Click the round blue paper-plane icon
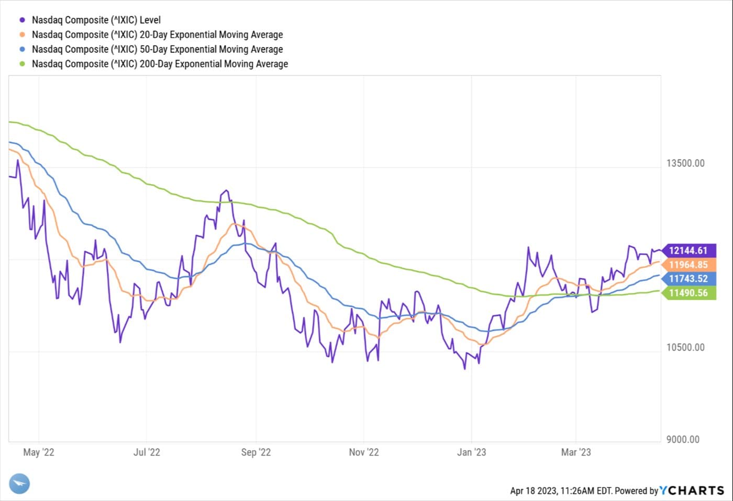This screenshot has height=501, width=733. 20,484
